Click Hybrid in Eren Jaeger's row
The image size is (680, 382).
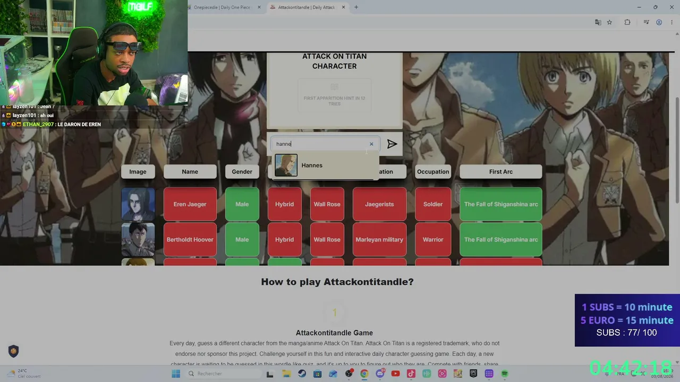click(x=284, y=204)
